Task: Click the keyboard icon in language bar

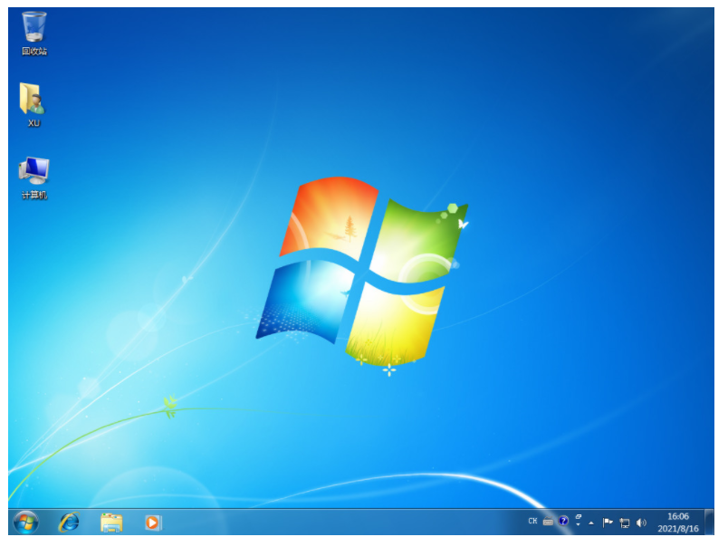Action: (x=548, y=523)
